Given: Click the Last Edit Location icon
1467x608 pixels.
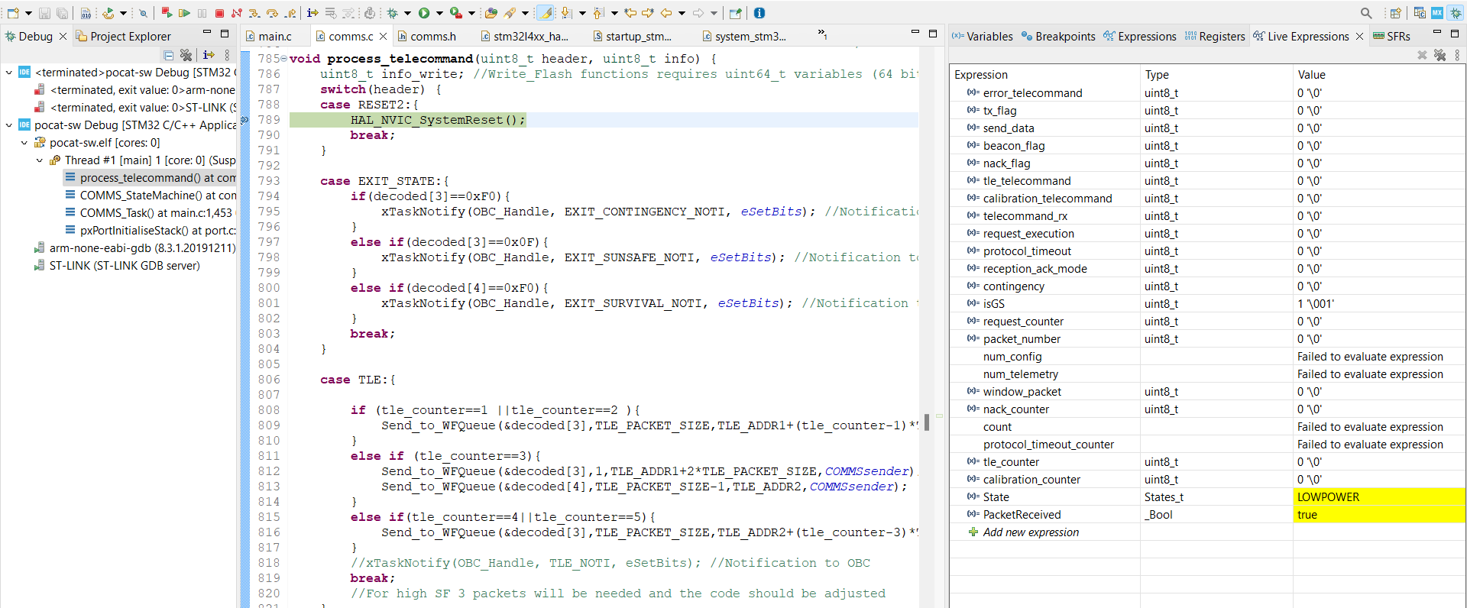Looking at the screenshot, I should (630, 13).
